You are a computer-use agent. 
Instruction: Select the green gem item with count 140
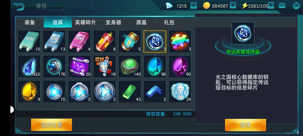coord(130,66)
